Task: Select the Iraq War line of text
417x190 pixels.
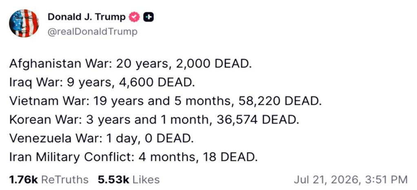Action: (102, 82)
